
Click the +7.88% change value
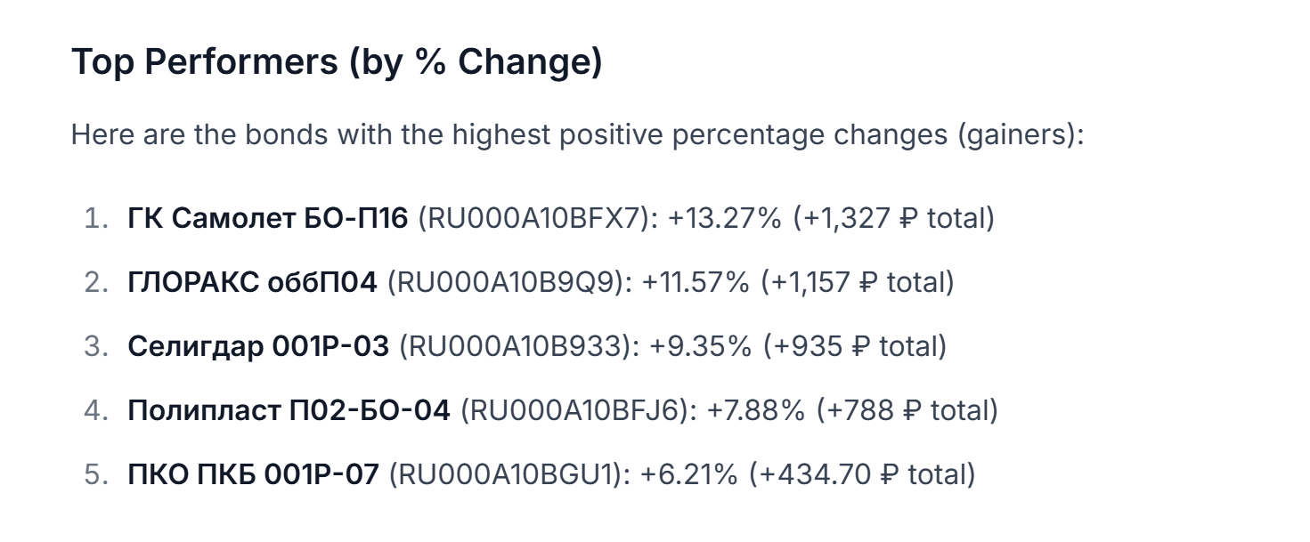click(x=756, y=410)
